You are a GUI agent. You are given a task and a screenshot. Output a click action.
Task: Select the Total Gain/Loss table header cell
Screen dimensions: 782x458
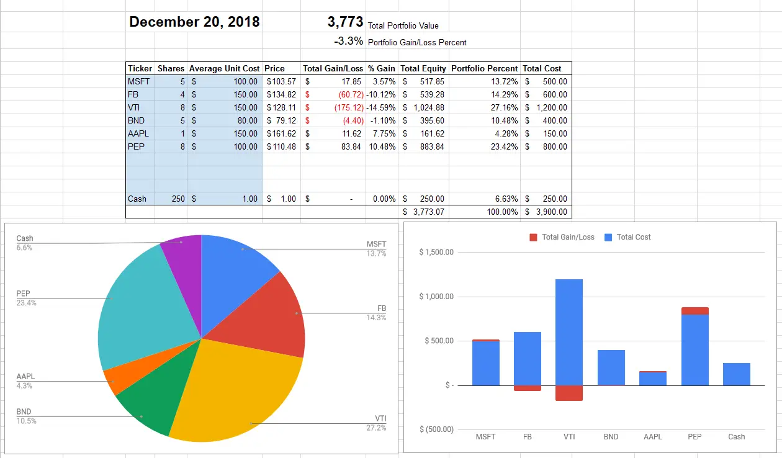(333, 68)
